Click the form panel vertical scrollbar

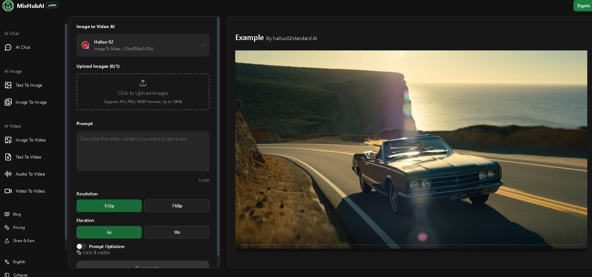point(218,136)
